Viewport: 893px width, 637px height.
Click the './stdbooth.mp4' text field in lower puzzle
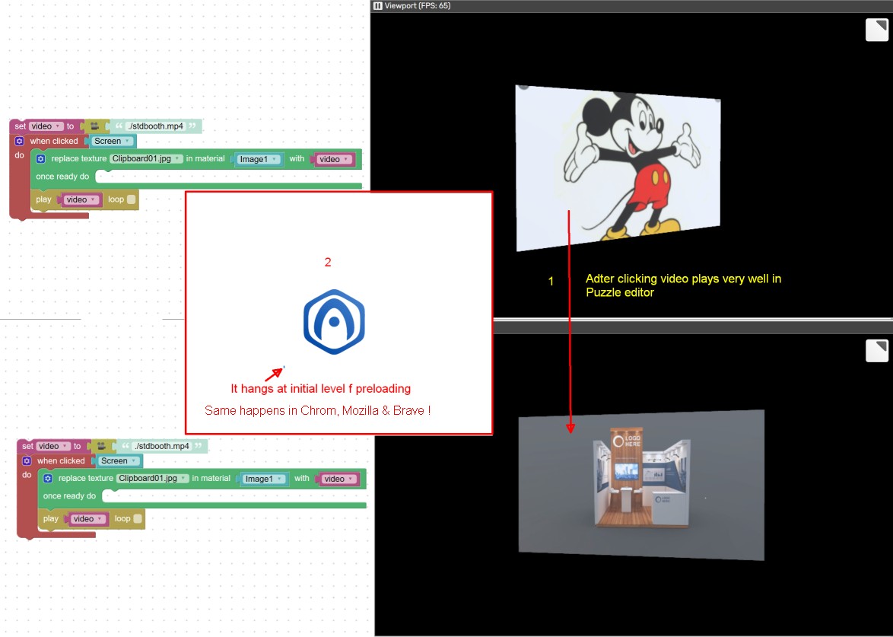[161, 446]
